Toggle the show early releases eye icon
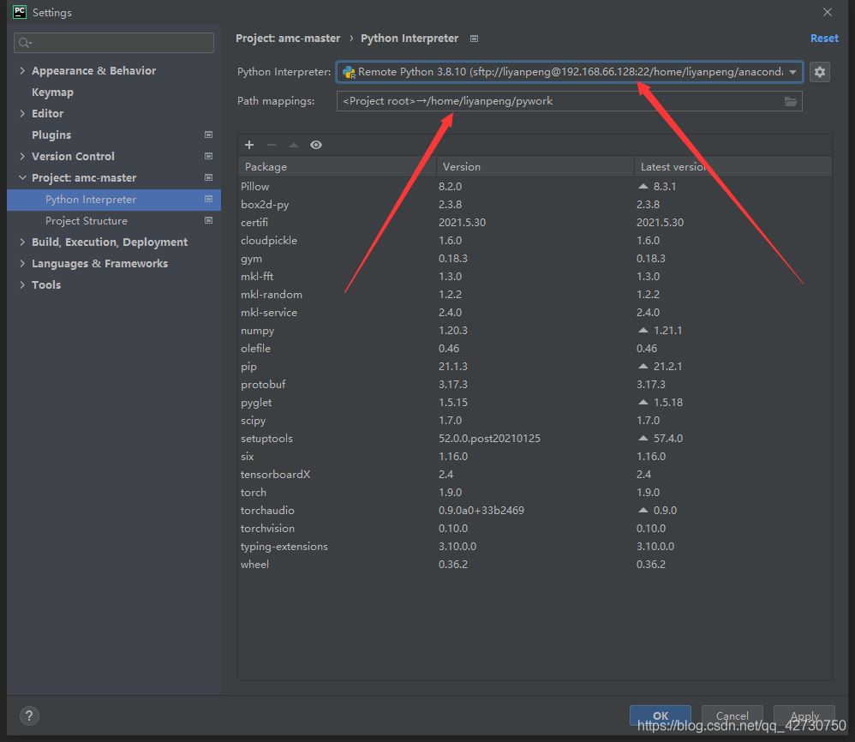Viewport: 855px width, 742px height. point(316,145)
